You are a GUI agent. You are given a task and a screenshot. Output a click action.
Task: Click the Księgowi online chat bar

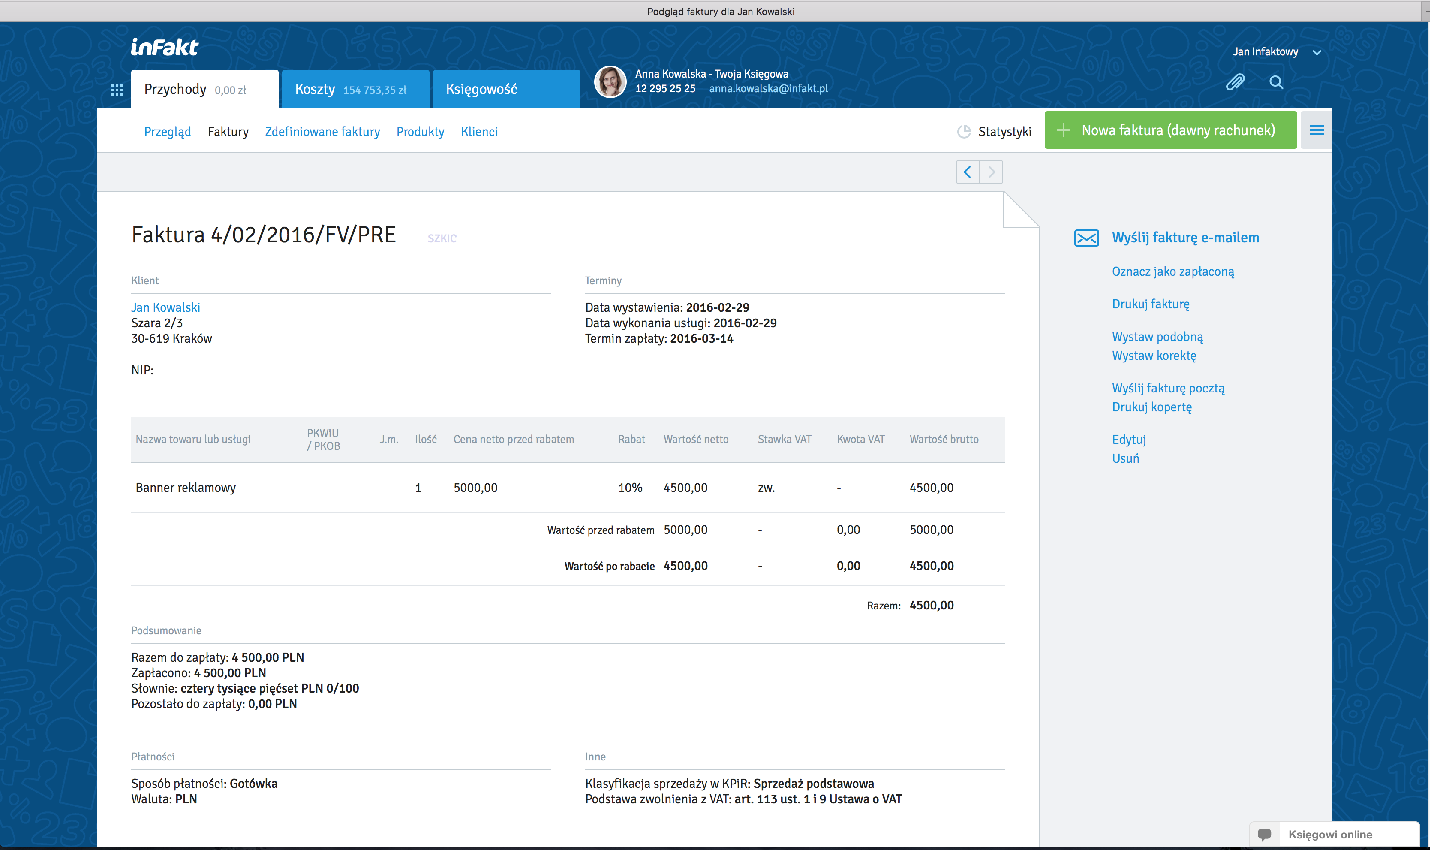tap(1334, 835)
